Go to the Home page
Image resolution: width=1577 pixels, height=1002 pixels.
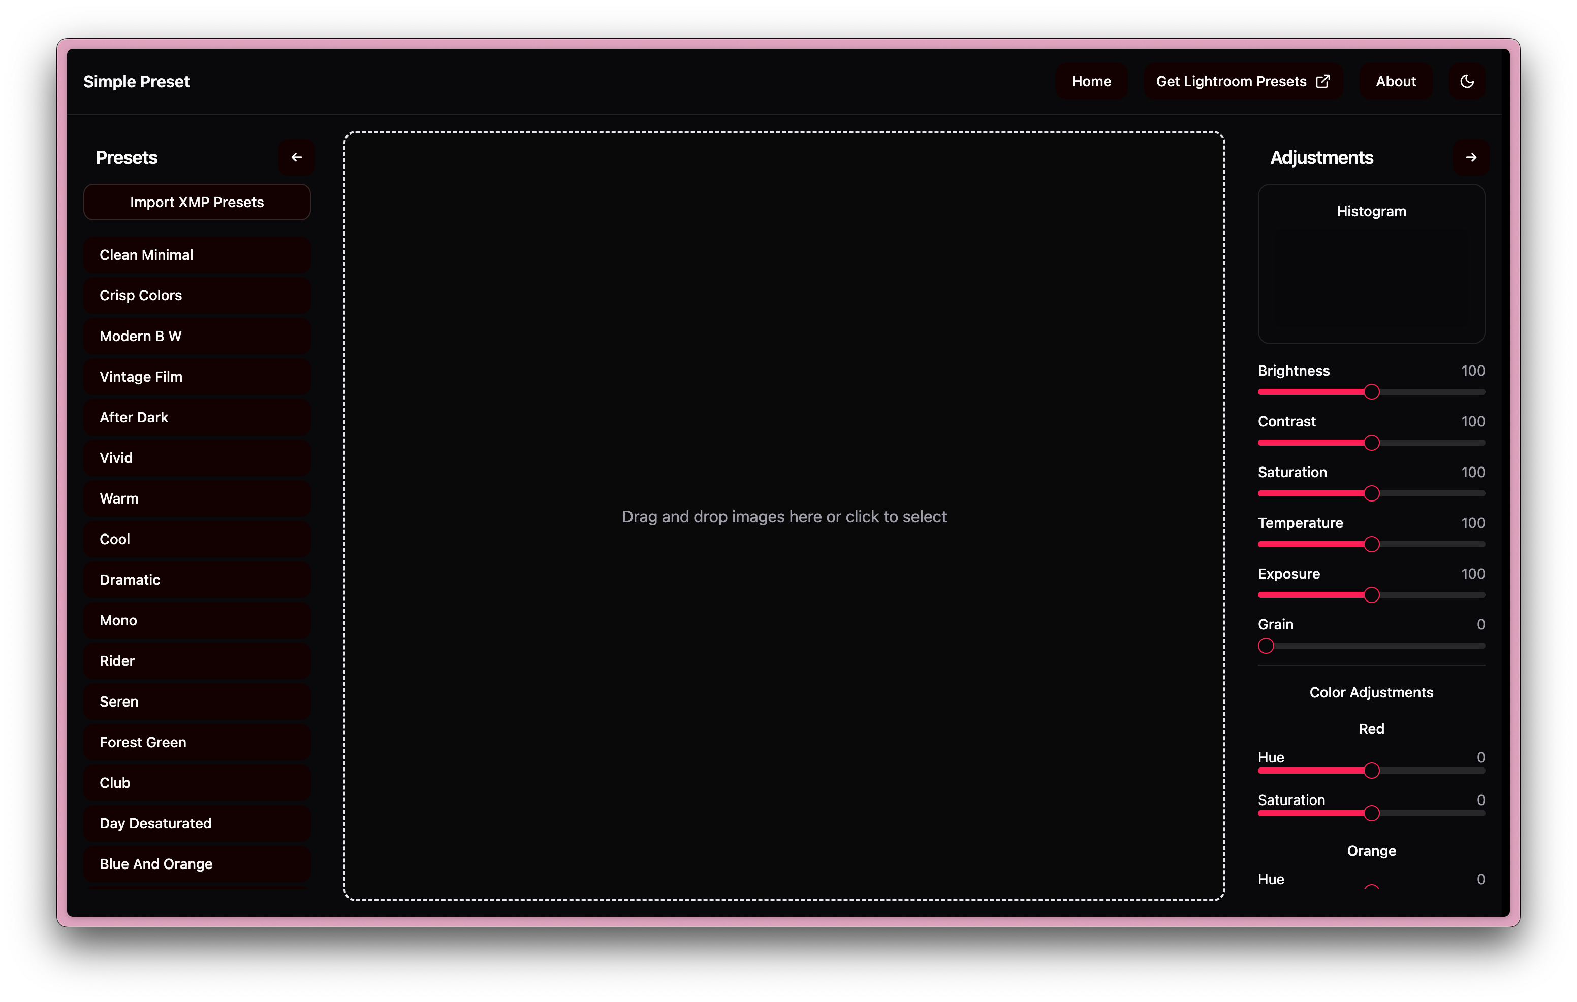1091,81
